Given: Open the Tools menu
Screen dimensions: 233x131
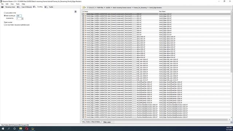Looking at the screenshot, I should click(18, 4).
